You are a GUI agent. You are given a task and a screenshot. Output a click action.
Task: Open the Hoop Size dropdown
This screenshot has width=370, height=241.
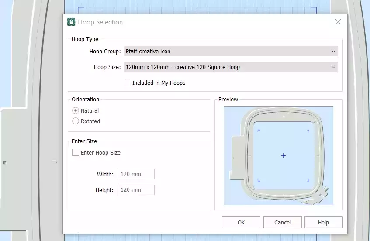tap(231, 67)
